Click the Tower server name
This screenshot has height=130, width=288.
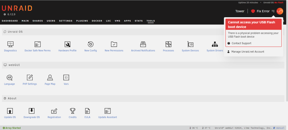[240, 11]
